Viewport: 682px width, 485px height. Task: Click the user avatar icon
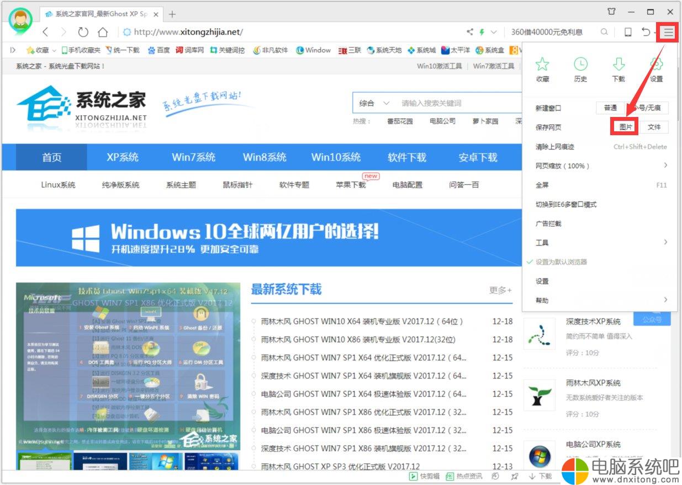[x=20, y=20]
